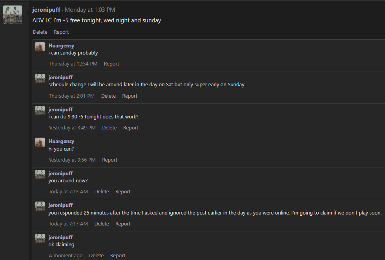Click jeronipuff's avatar next to 'schedule change' comment
This screenshot has height=260, width=385.
(40, 78)
